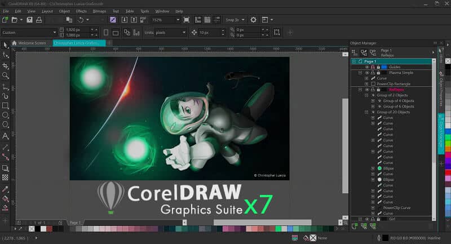
Task: Toggle printer icon of Reflejos layer
Action: (373, 90)
